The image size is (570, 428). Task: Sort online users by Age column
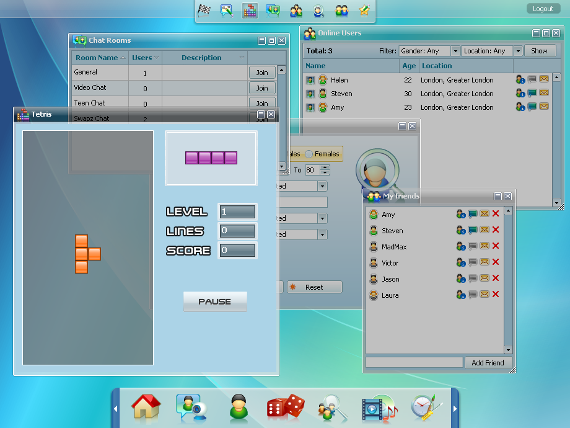tap(409, 66)
